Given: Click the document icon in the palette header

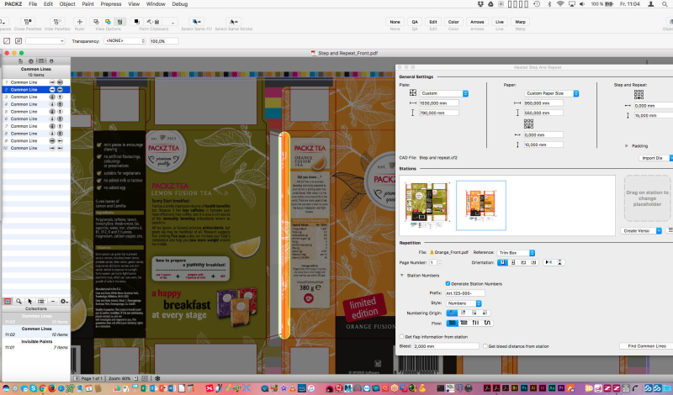Looking at the screenshot, I should pos(20,61).
